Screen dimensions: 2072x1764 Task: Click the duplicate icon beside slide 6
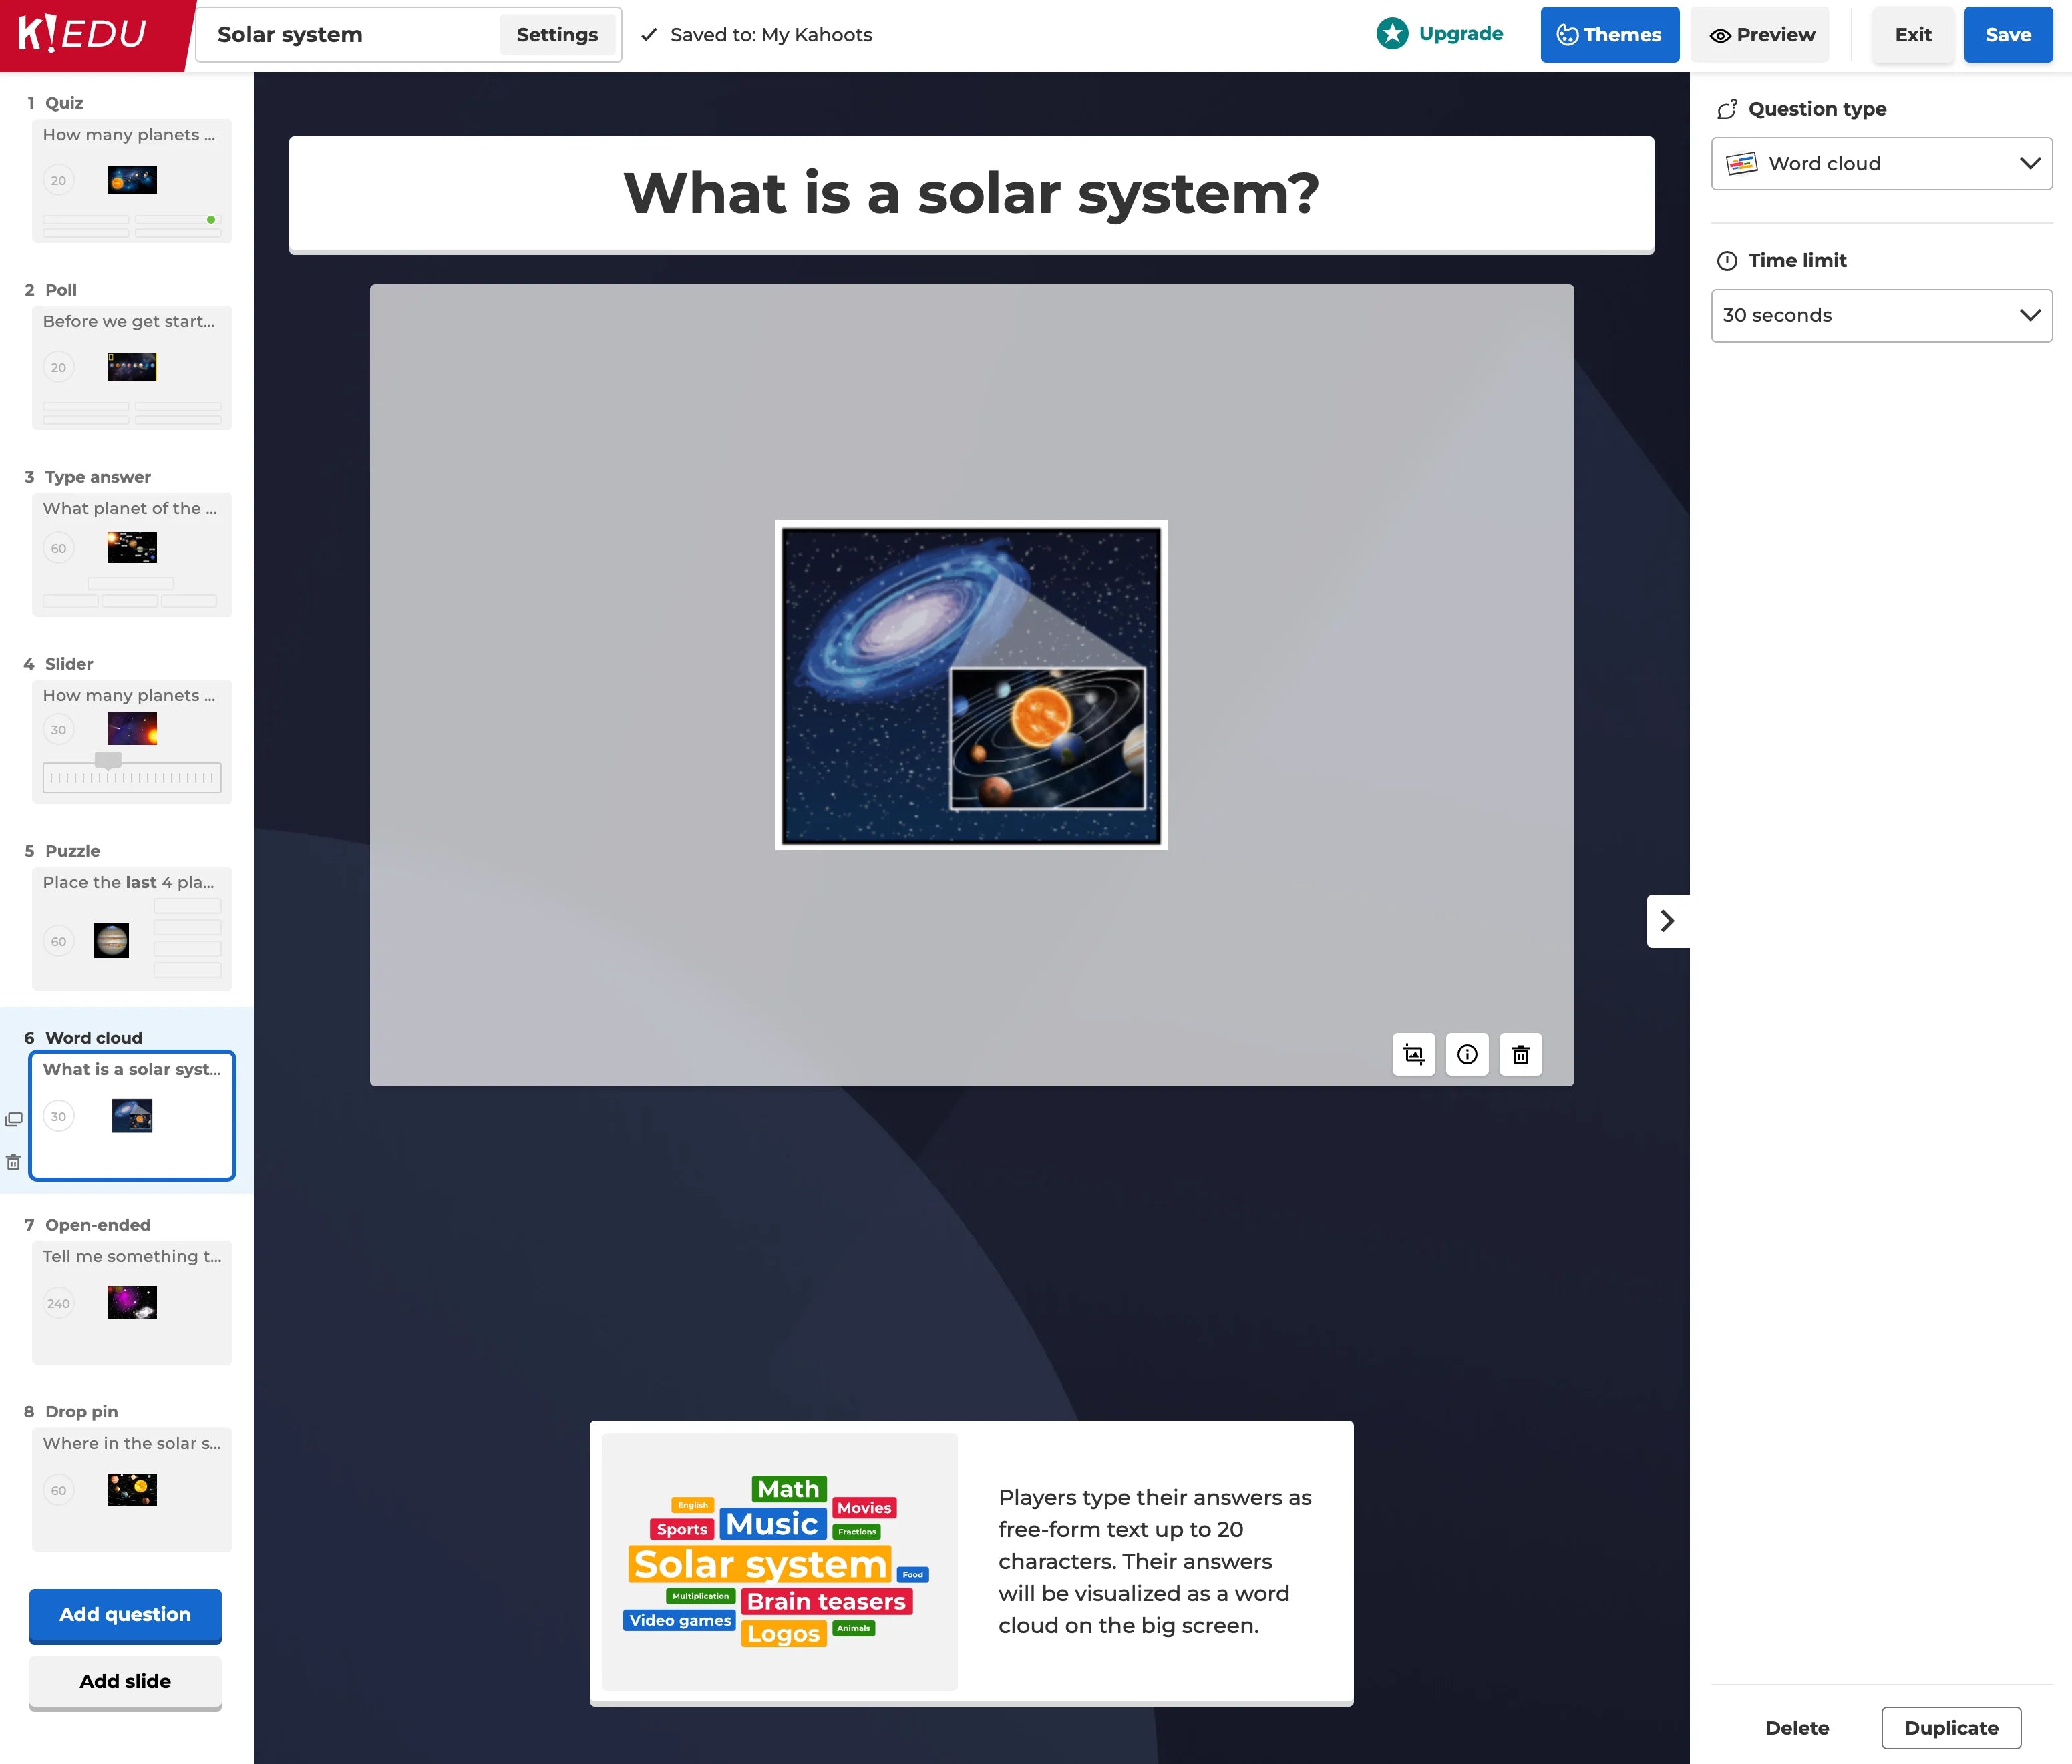pos(14,1118)
